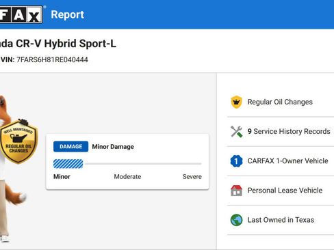Click the Moderate severity label
This screenshot has width=334, height=250.
point(127,177)
